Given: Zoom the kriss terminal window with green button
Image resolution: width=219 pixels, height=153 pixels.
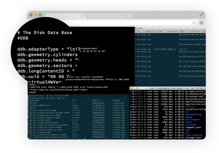Looking at the screenshot, I should [x=137, y=88].
